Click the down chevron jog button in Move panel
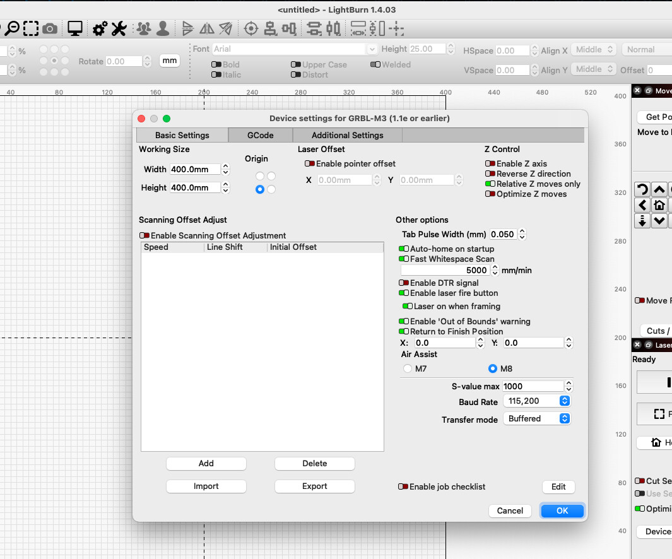Screen dimensions: 672x559 659,221
